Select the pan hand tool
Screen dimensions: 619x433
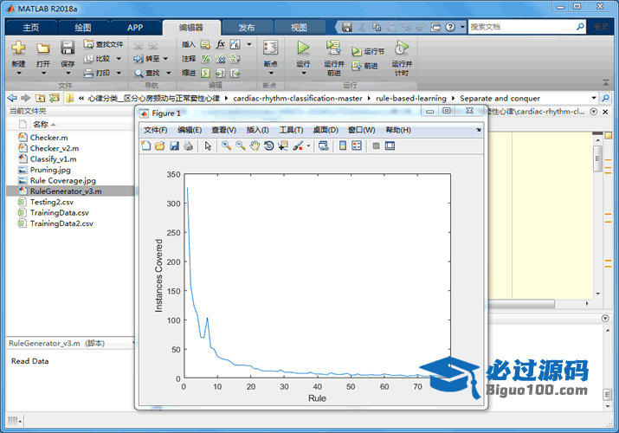[255, 145]
